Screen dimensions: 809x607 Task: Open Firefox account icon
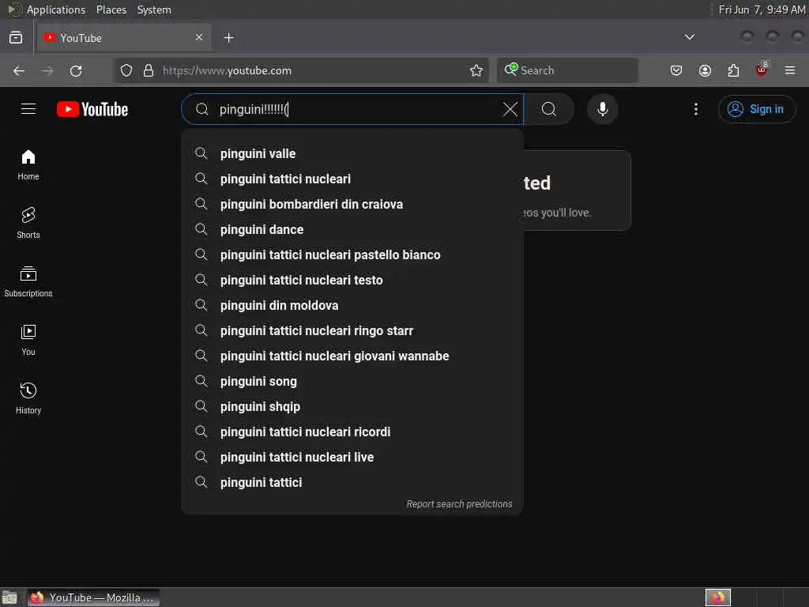pos(705,70)
